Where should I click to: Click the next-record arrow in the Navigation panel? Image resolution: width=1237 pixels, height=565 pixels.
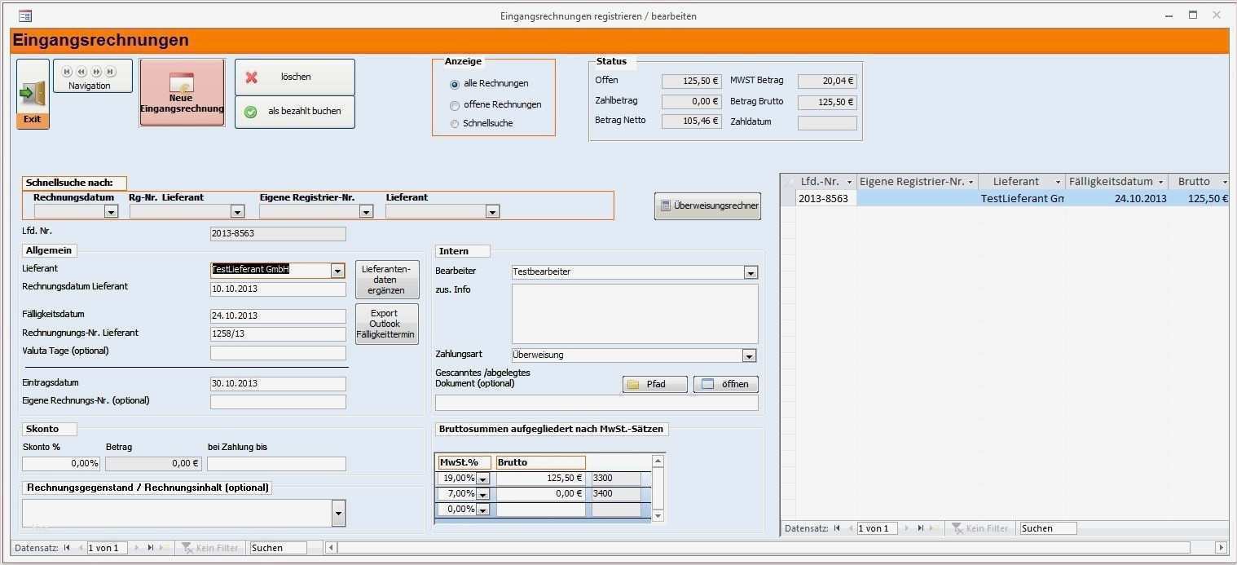[96, 72]
